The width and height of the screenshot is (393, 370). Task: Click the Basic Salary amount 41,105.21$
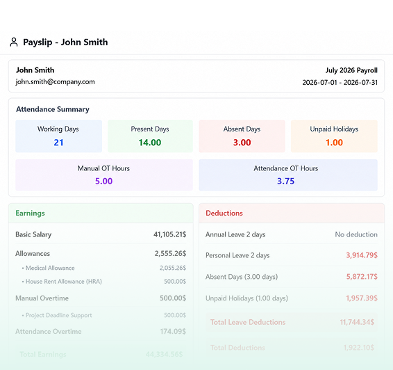(x=169, y=234)
